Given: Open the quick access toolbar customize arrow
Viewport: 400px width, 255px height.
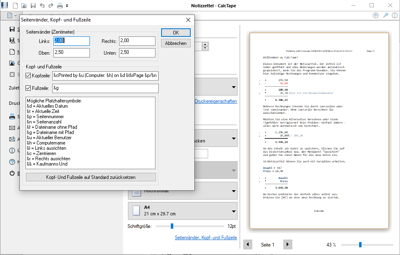Looking at the screenshot, I should tap(67, 6).
